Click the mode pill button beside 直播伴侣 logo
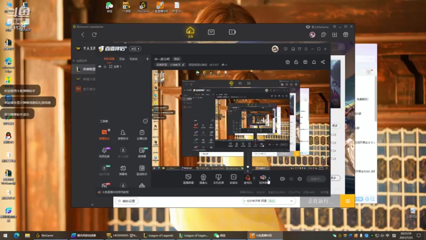The height and width of the screenshot is (240, 426). tap(135, 49)
